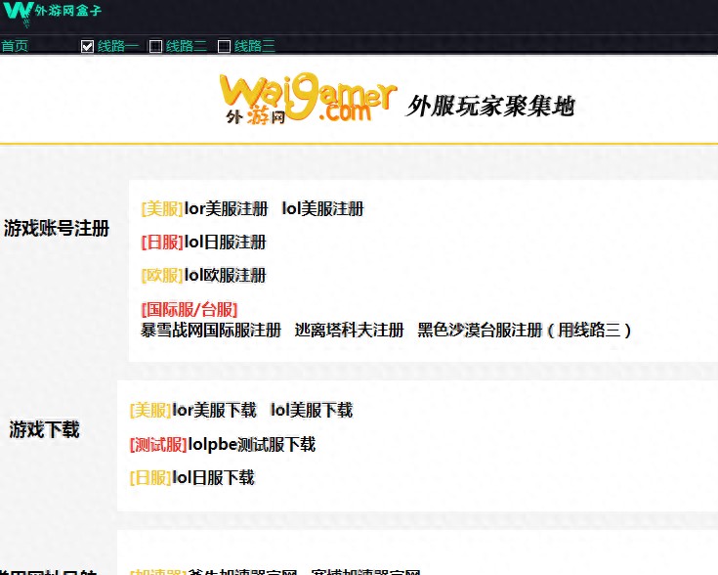Open the lor美服注册 link
This screenshot has width=718, height=575.
click(227, 209)
